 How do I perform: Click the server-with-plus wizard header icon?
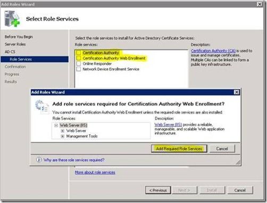12,19
